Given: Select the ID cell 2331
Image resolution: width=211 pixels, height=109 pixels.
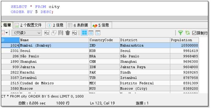Looking at the screenshot, I should tap(10, 51).
